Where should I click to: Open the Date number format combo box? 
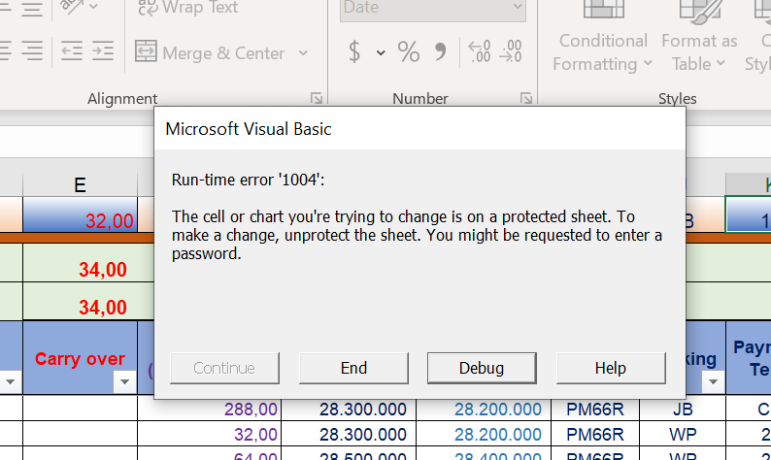[433, 9]
